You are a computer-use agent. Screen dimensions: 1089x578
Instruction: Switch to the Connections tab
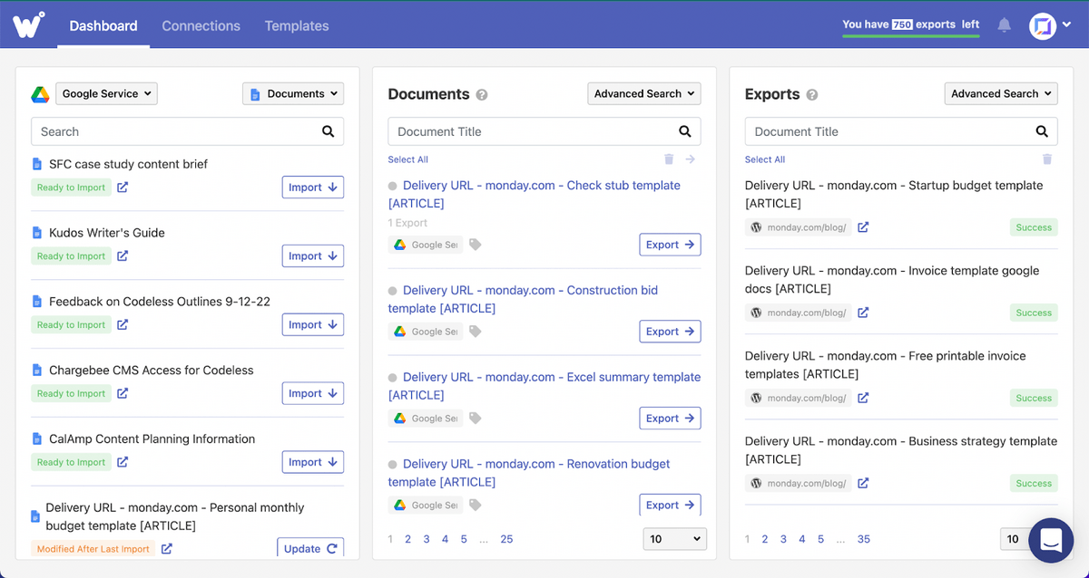201,25
